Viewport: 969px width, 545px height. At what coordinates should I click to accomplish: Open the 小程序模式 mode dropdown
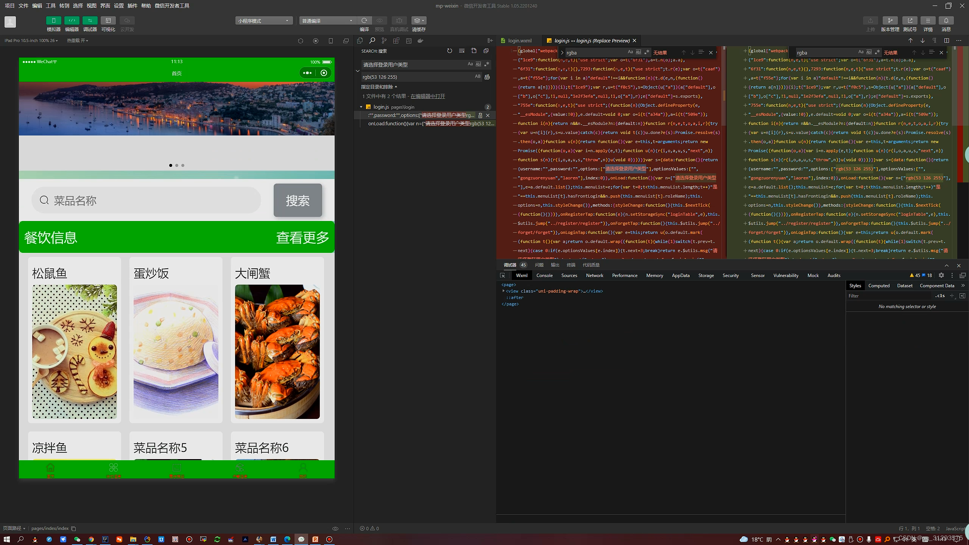[263, 21]
